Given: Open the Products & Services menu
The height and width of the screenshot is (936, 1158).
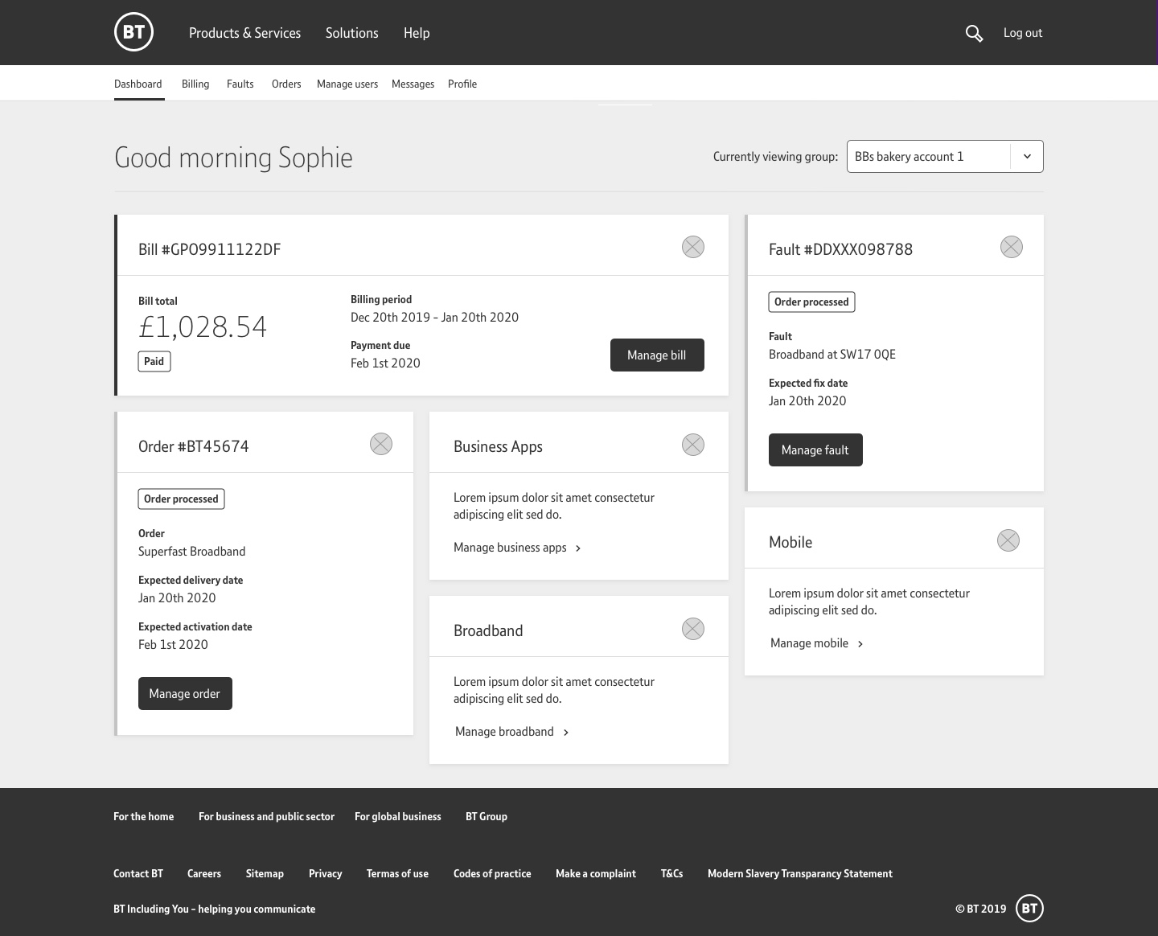Looking at the screenshot, I should pyautogui.click(x=244, y=33).
